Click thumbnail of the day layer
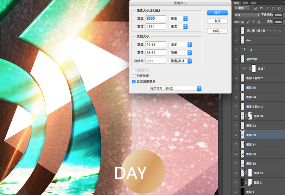This screenshot has height=195, width=285. coord(243,40)
